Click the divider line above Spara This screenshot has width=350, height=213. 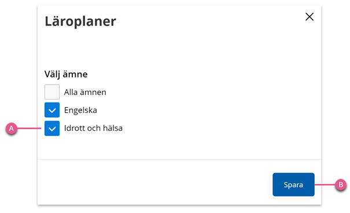[x=179, y=159]
